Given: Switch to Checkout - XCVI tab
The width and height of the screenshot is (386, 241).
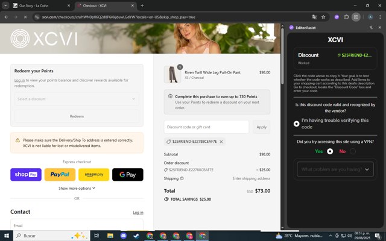Looking at the screenshot, I should [106, 5].
